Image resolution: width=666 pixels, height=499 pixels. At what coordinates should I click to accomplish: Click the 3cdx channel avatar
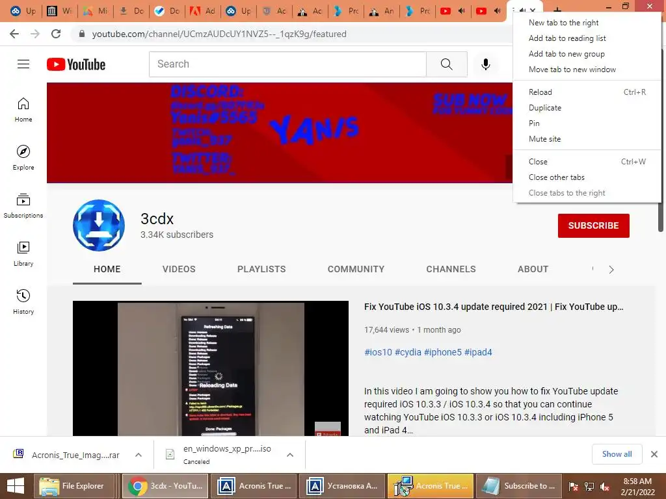click(x=99, y=225)
